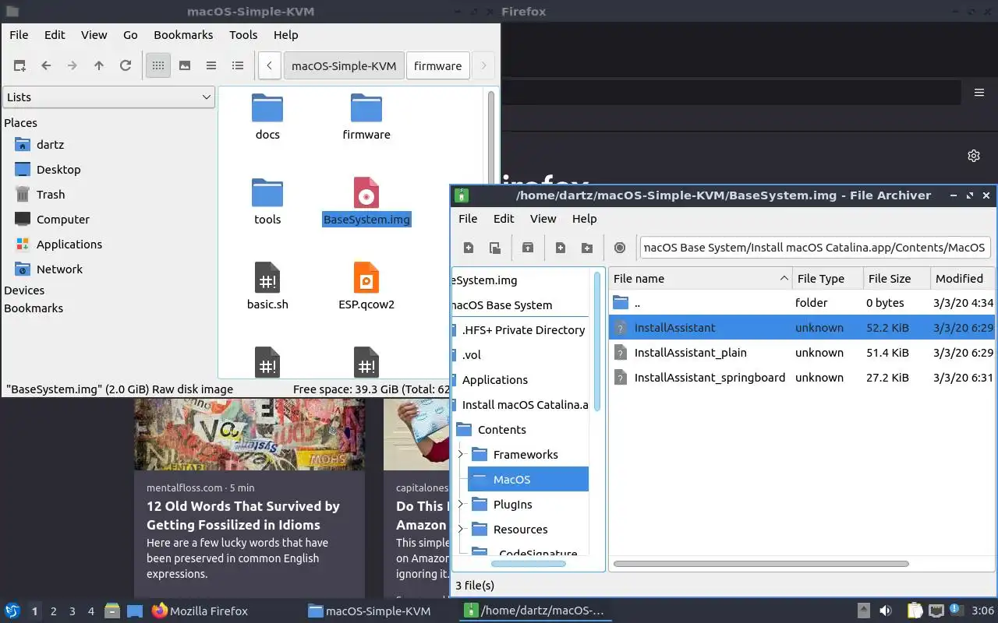The height and width of the screenshot is (623, 998).
Task: Select basic.sh script file icon
Action: (267, 278)
